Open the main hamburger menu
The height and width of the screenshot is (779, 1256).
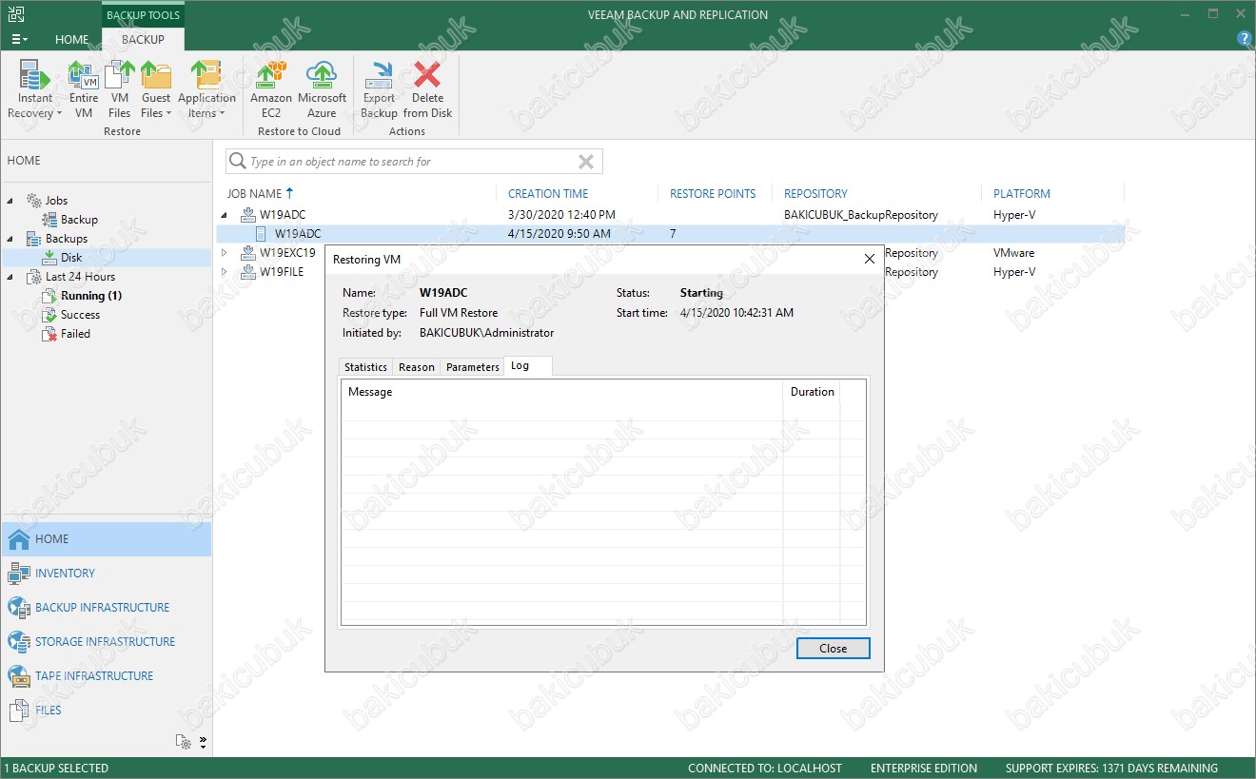tap(19, 40)
